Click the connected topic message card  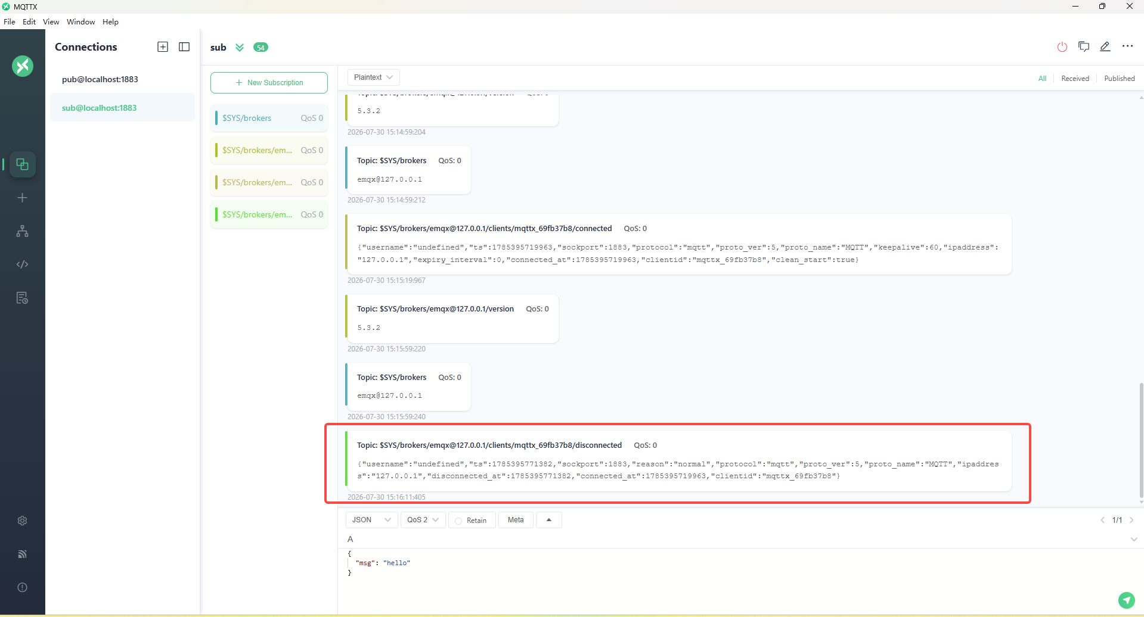pyautogui.click(x=678, y=244)
